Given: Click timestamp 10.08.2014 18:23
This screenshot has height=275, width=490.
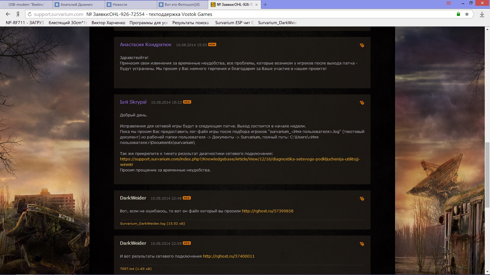Looking at the screenshot, I should 166,102.
